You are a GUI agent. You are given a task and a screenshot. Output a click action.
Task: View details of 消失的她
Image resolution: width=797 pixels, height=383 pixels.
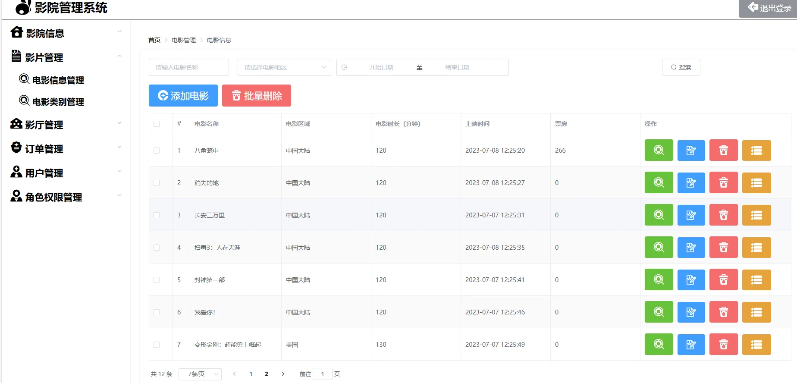tap(659, 182)
